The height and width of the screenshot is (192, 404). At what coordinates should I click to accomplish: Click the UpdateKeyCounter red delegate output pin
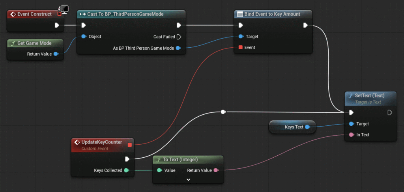point(129,145)
